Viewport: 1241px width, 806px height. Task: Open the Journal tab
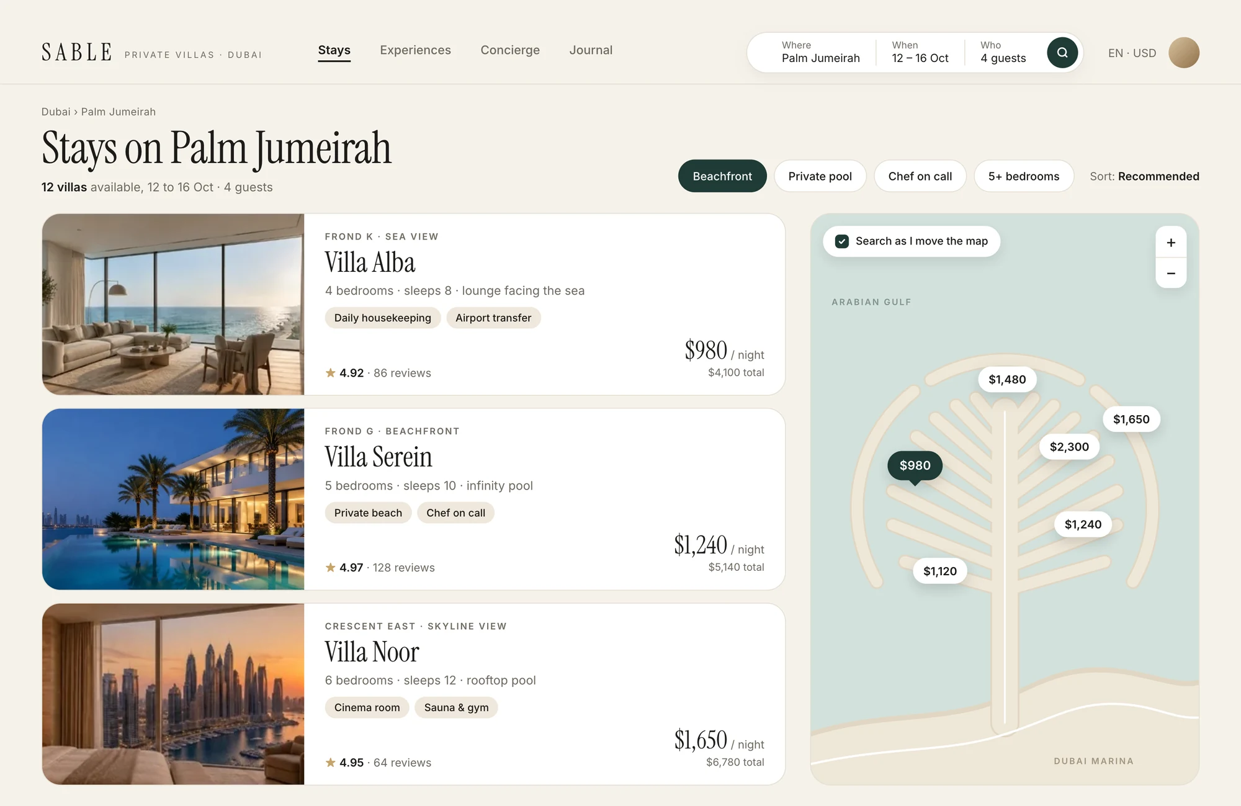coord(591,50)
